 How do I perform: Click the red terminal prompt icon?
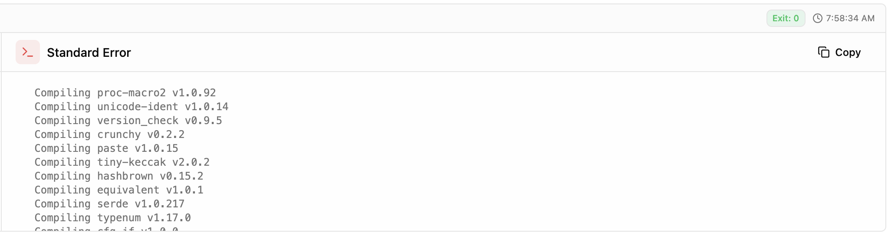coord(28,52)
